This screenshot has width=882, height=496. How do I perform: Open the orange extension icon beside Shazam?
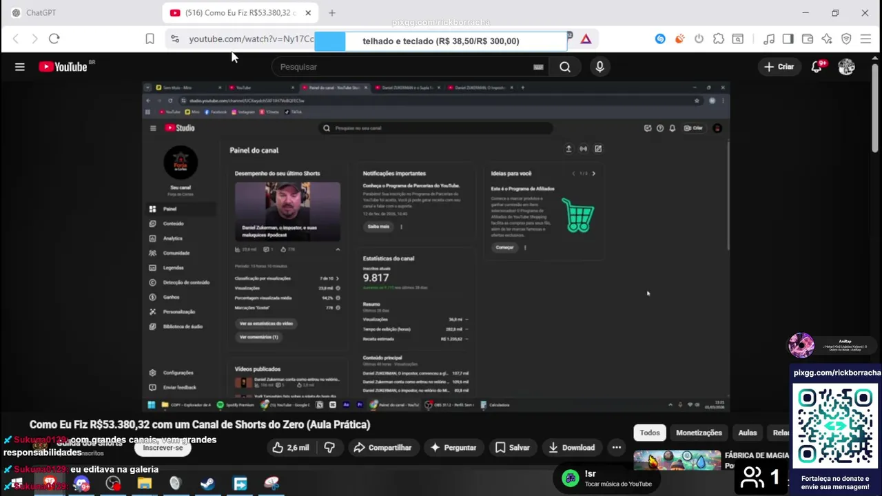coord(679,39)
